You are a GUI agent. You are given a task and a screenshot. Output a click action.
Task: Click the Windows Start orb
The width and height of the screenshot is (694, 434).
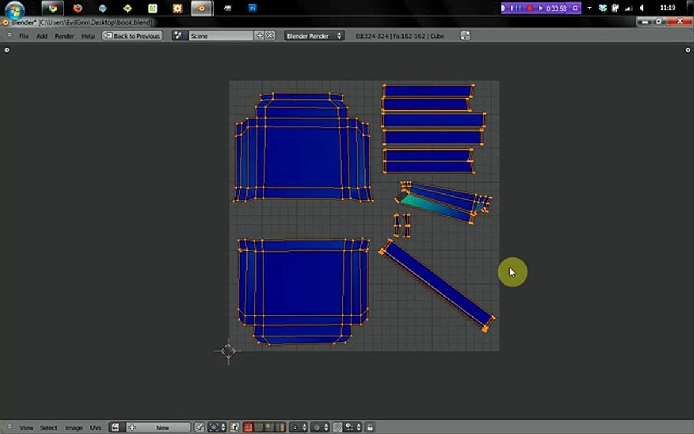[x=14, y=9]
